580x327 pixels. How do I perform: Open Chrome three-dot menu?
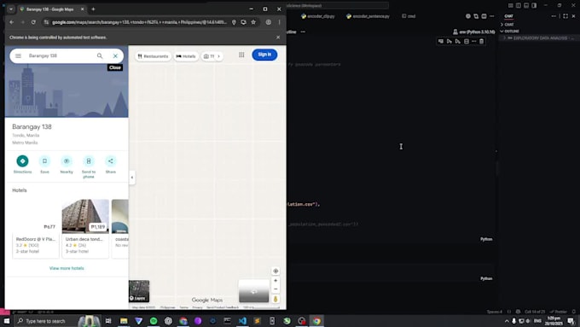279,22
